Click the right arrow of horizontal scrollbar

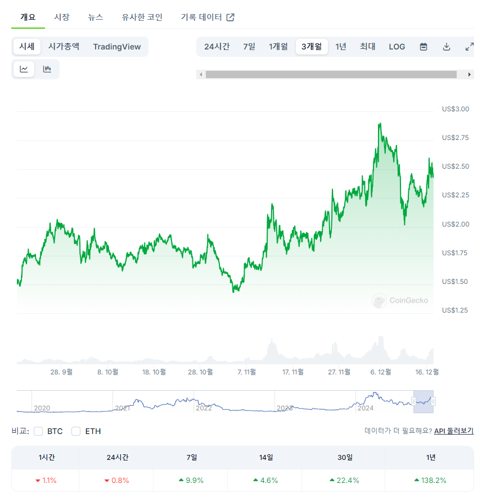click(x=469, y=74)
